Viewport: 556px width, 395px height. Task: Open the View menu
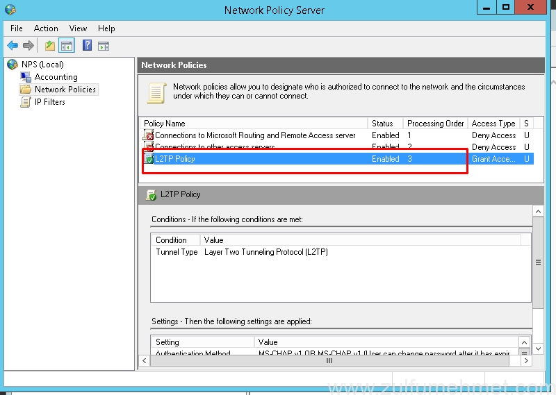tap(78, 28)
